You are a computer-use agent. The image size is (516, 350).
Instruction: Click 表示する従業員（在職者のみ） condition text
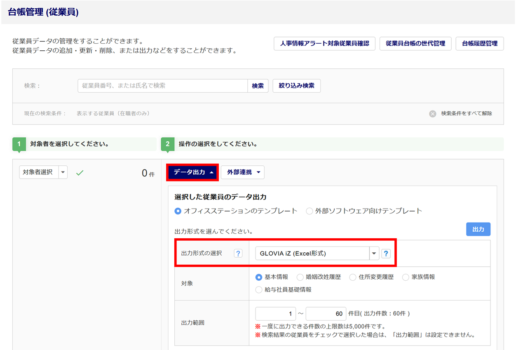click(113, 113)
